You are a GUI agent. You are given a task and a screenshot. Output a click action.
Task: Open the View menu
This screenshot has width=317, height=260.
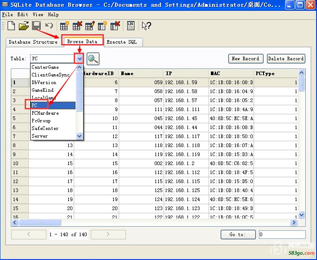tap(38, 14)
